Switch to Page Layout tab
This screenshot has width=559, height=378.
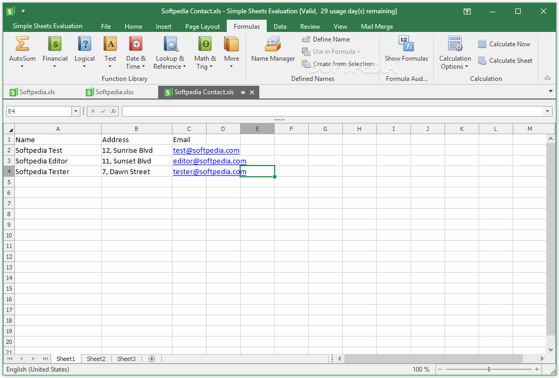pos(202,27)
